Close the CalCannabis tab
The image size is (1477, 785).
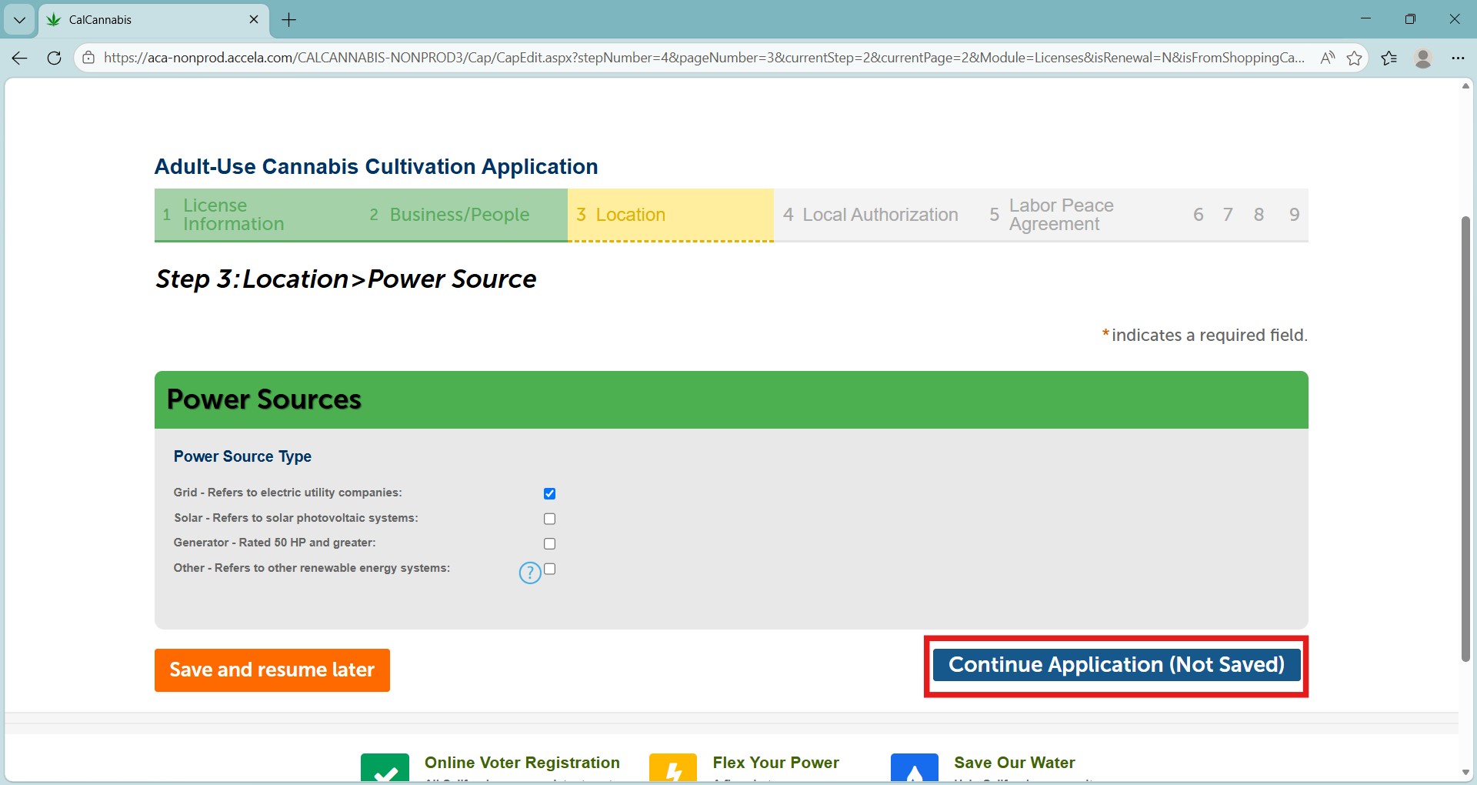click(x=254, y=19)
